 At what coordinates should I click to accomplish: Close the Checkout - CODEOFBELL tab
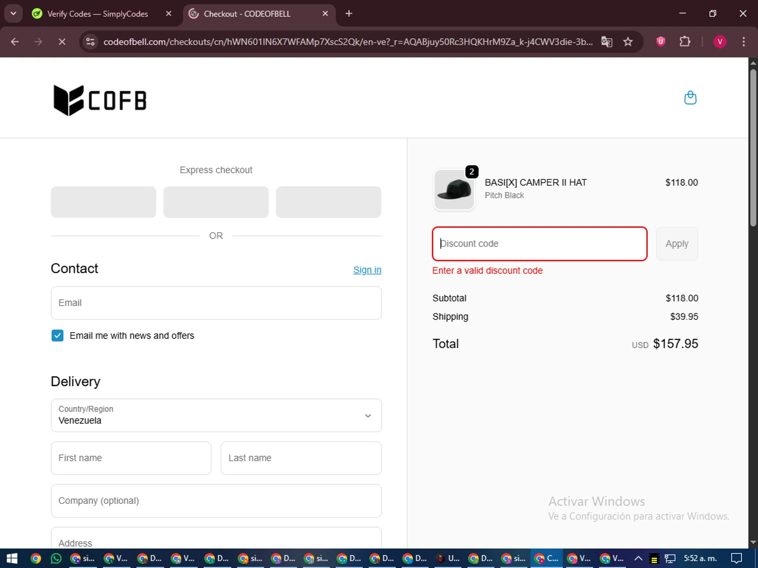click(325, 14)
